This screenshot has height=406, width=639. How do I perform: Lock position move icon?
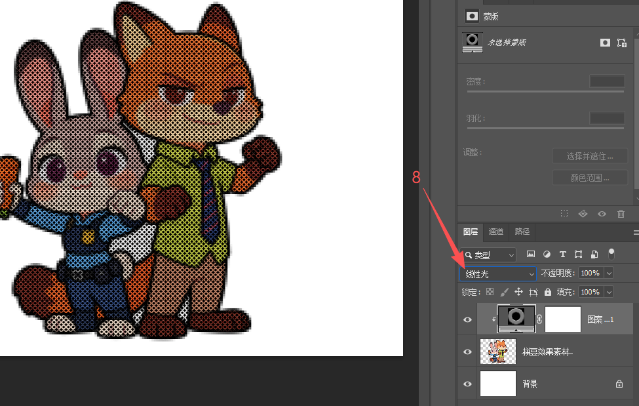518,292
